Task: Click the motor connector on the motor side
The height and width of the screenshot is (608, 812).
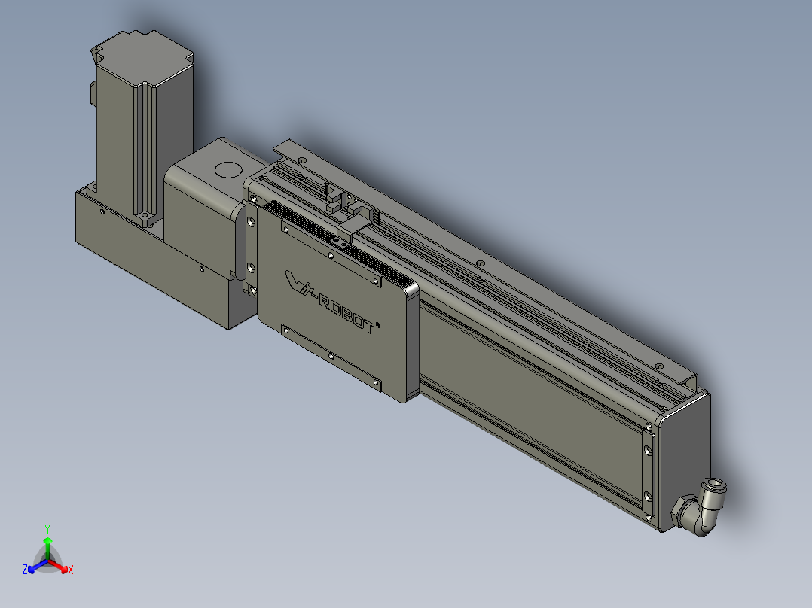Action: 93,93
